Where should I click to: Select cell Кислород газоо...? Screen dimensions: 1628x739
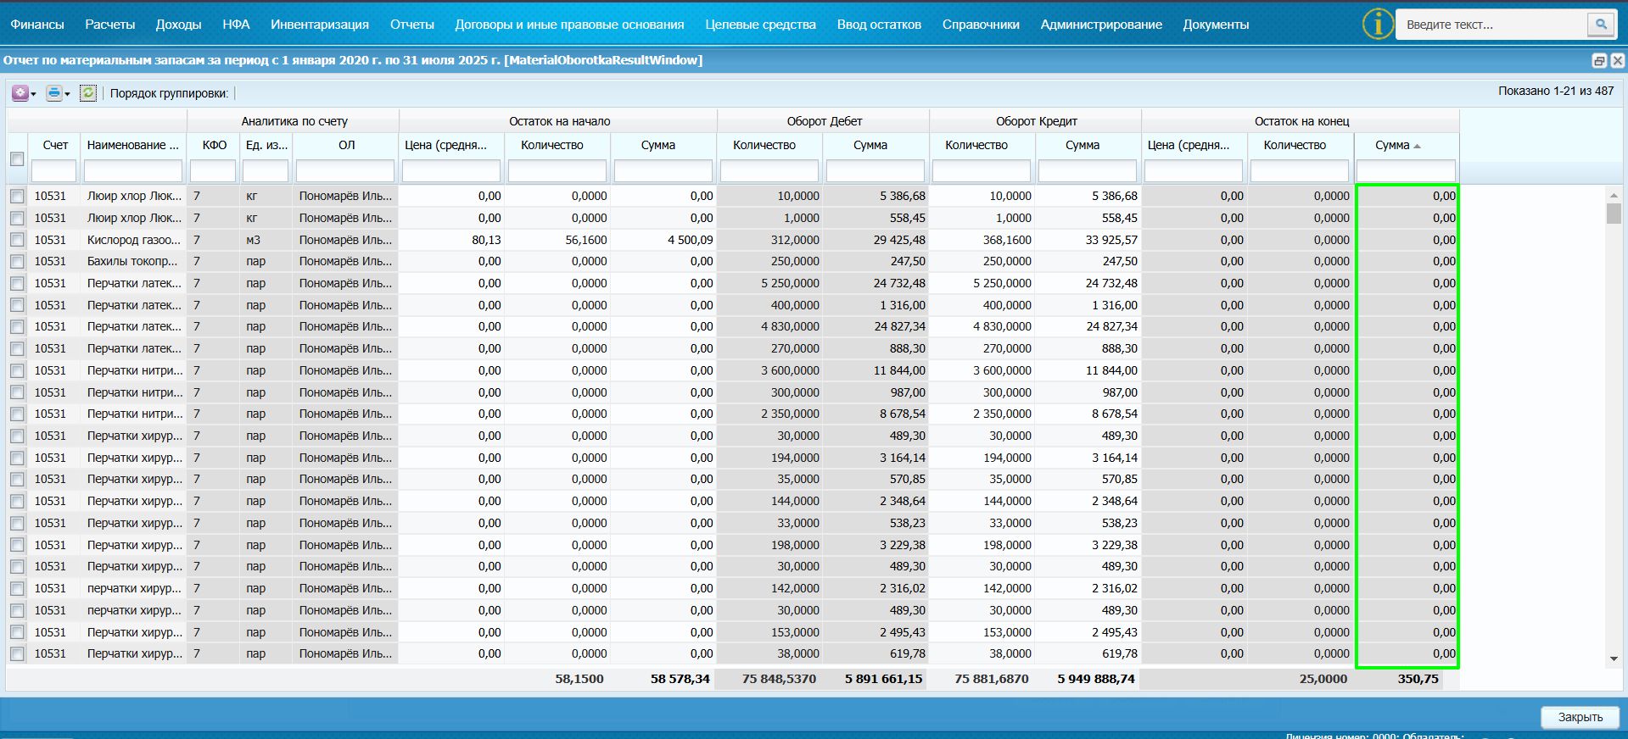pos(134,240)
